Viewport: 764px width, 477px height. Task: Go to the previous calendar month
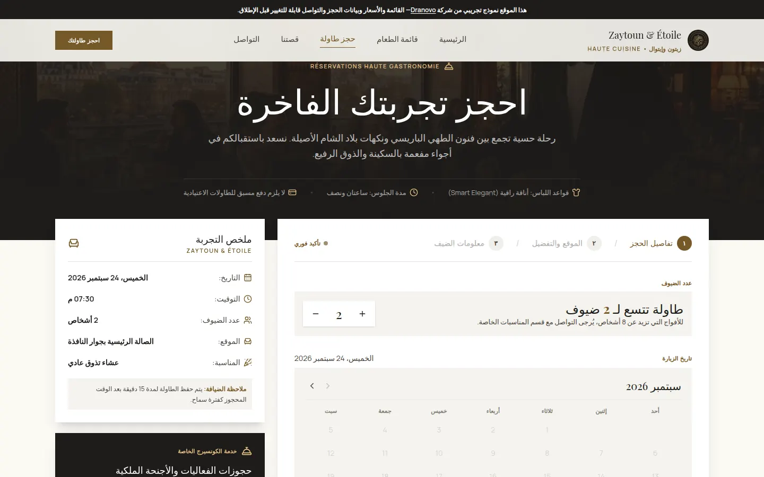328,386
